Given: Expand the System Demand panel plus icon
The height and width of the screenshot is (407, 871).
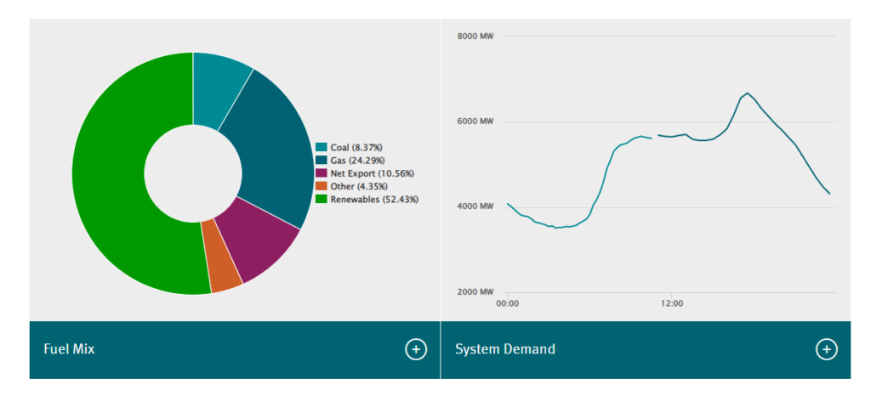Looking at the screenshot, I should (x=826, y=349).
